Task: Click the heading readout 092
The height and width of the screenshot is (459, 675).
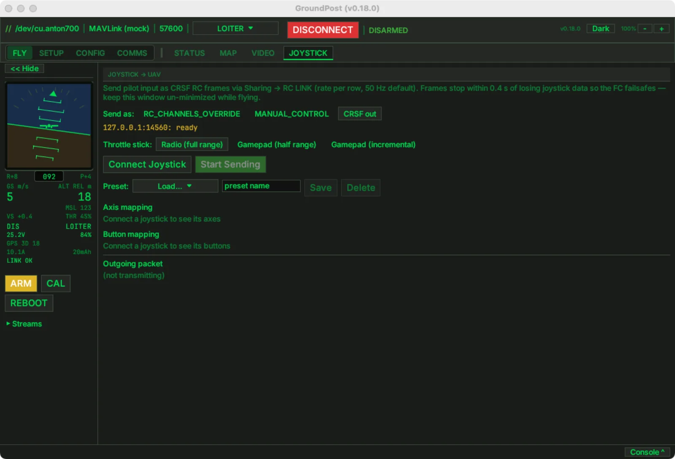Action: click(x=49, y=176)
